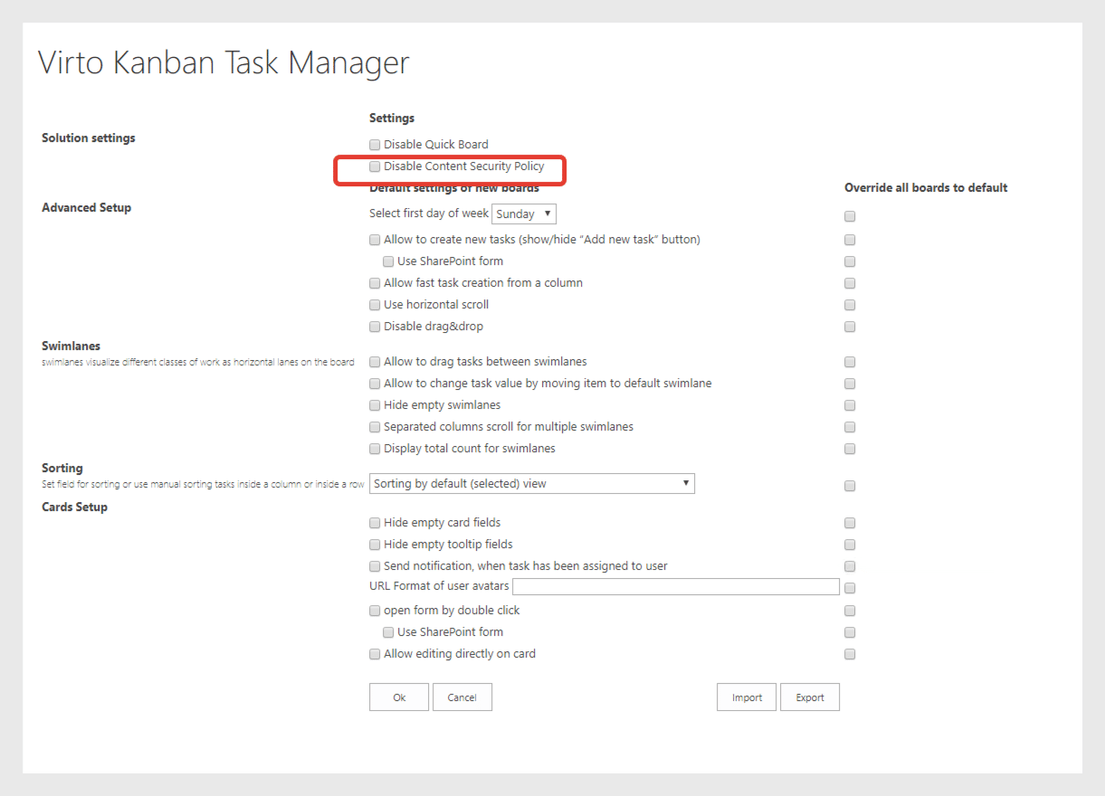The height and width of the screenshot is (796, 1105).
Task: Click the Virto Kanban Task Manager title
Action: [x=224, y=63]
